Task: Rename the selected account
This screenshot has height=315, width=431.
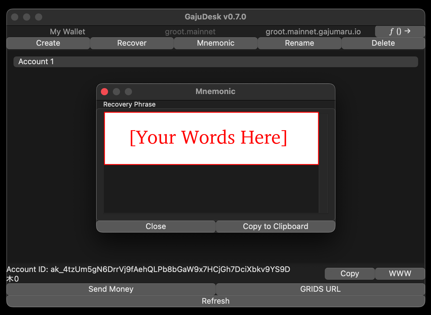Action: 299,43
